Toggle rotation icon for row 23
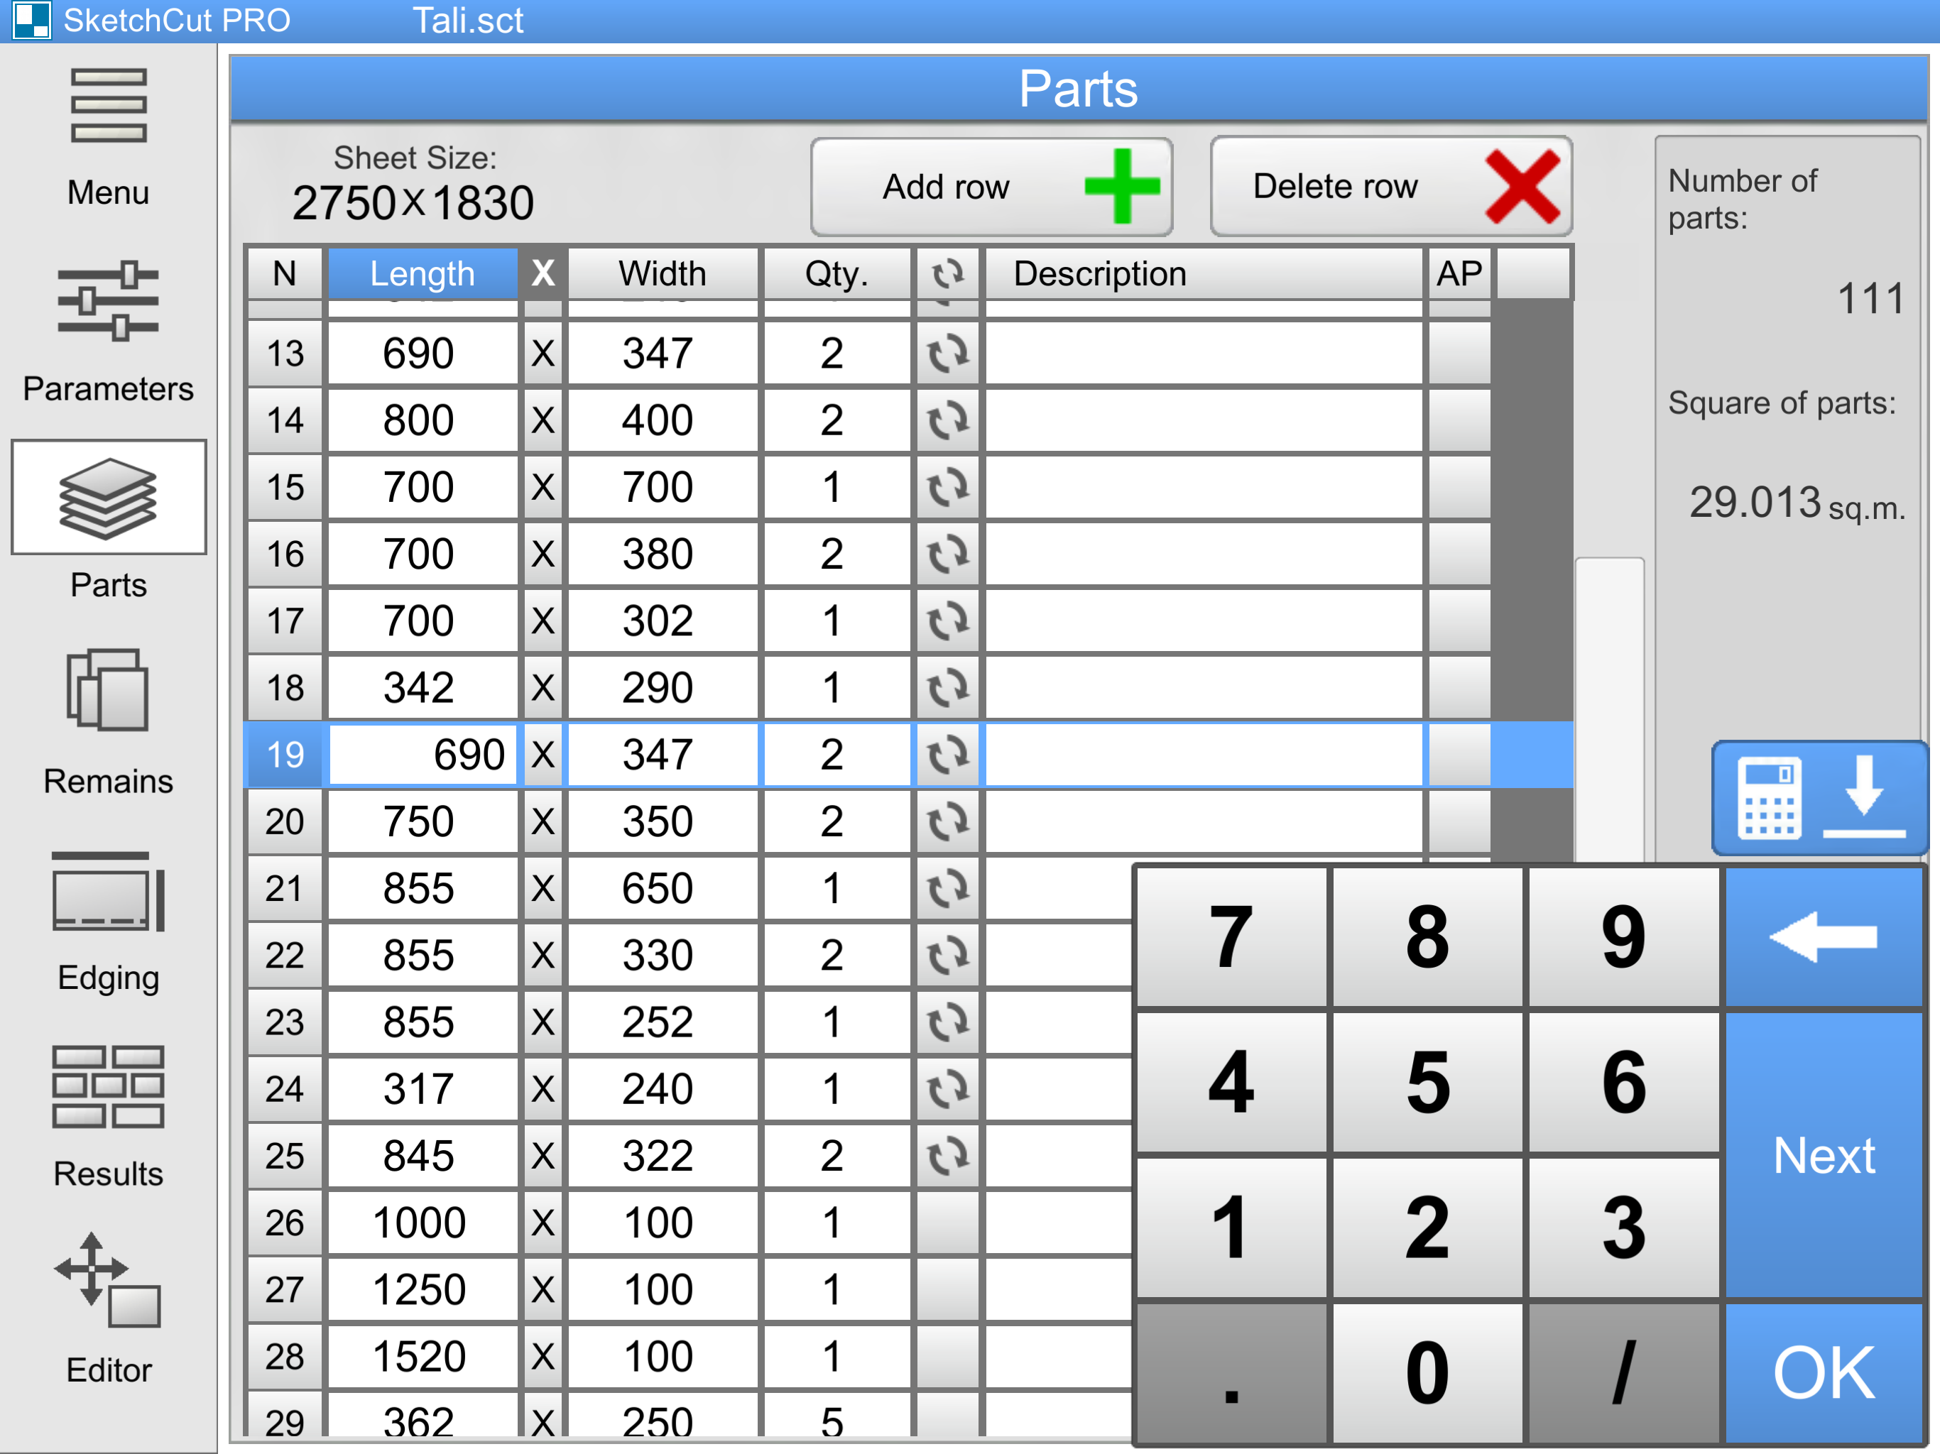The height and width of the screenshot is (1454, 1940). tap(948, 1022)
